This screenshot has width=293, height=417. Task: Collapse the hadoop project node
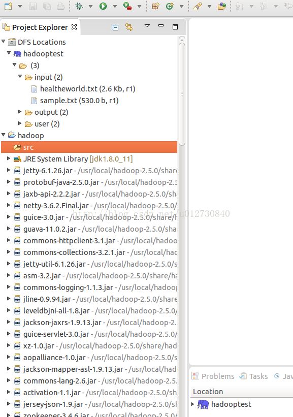click(x=4, y=135)
